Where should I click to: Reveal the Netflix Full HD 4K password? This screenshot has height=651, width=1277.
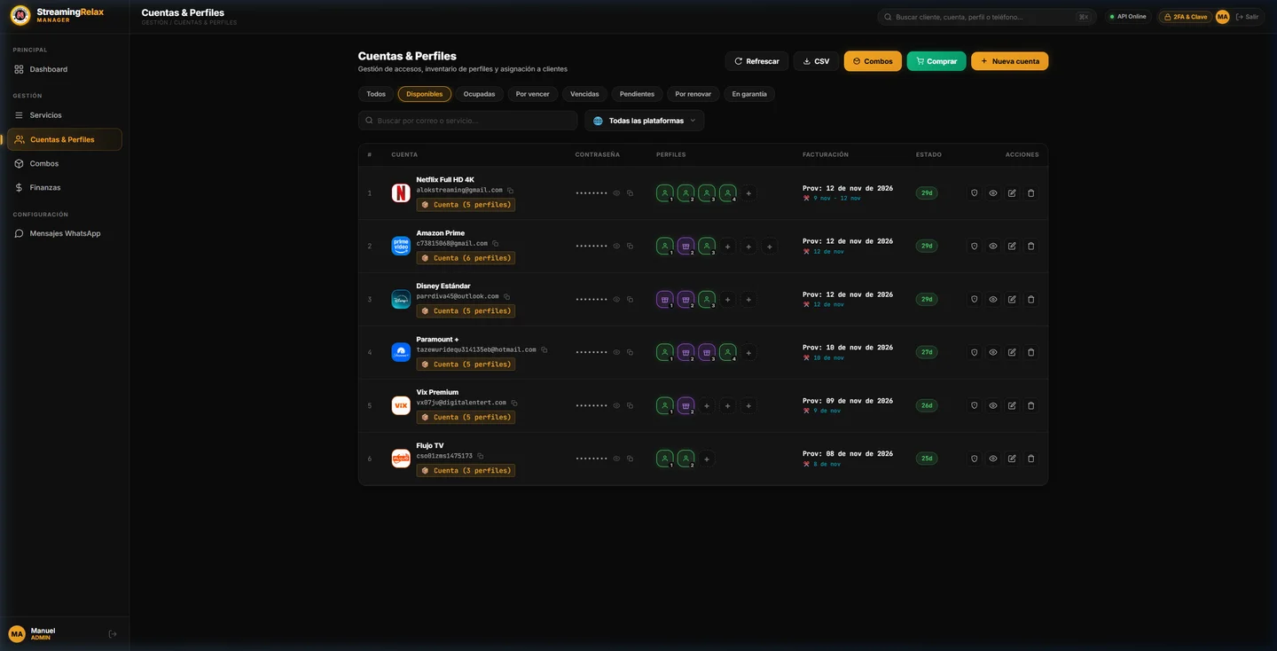click(616, 193)
